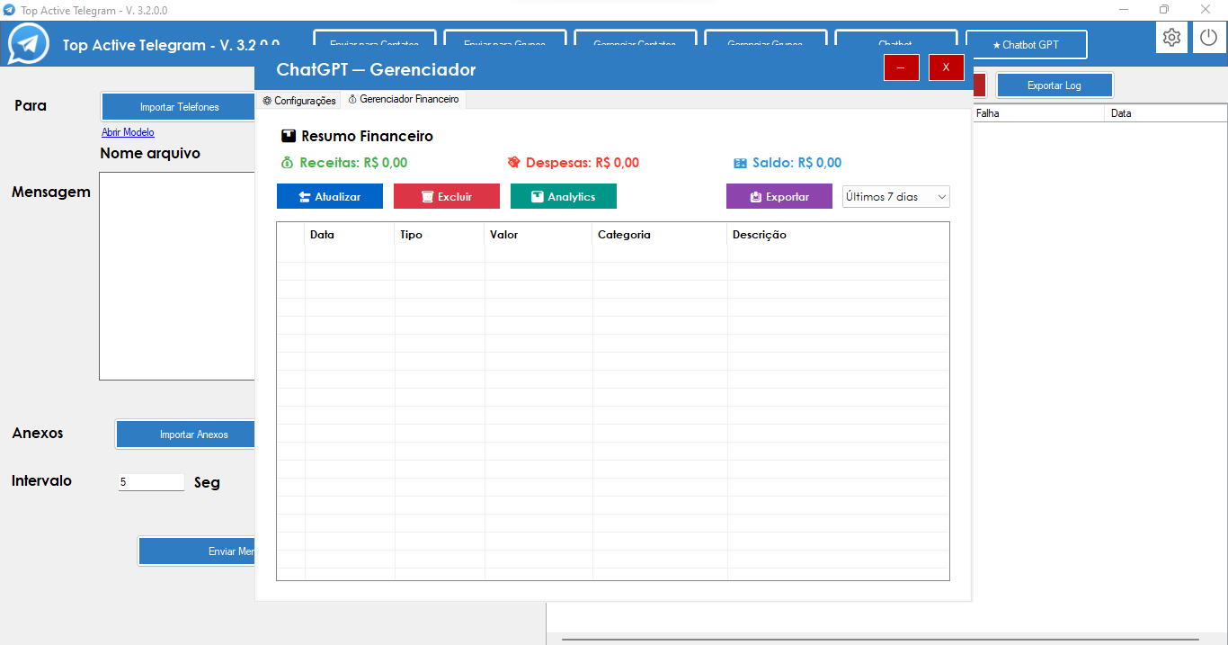
Task: Switch to the Configurações tab
Action: tap(299, 101)
